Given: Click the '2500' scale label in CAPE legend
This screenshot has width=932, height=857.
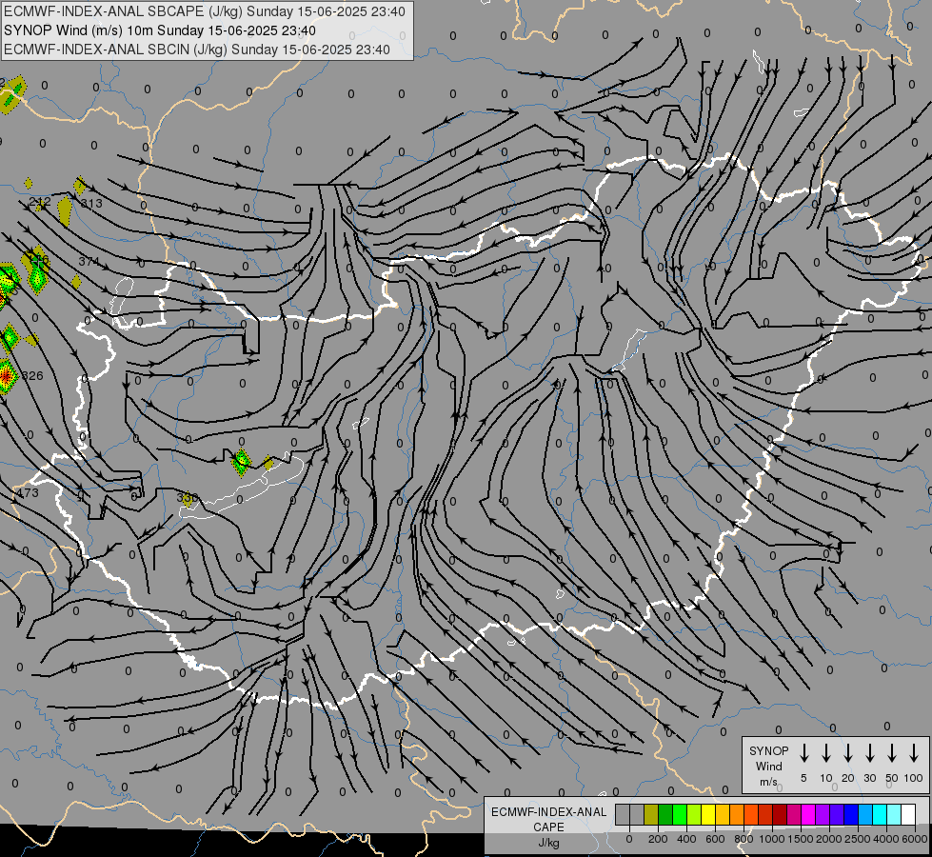Looking at the screenshot, I should tap(857, 839).
